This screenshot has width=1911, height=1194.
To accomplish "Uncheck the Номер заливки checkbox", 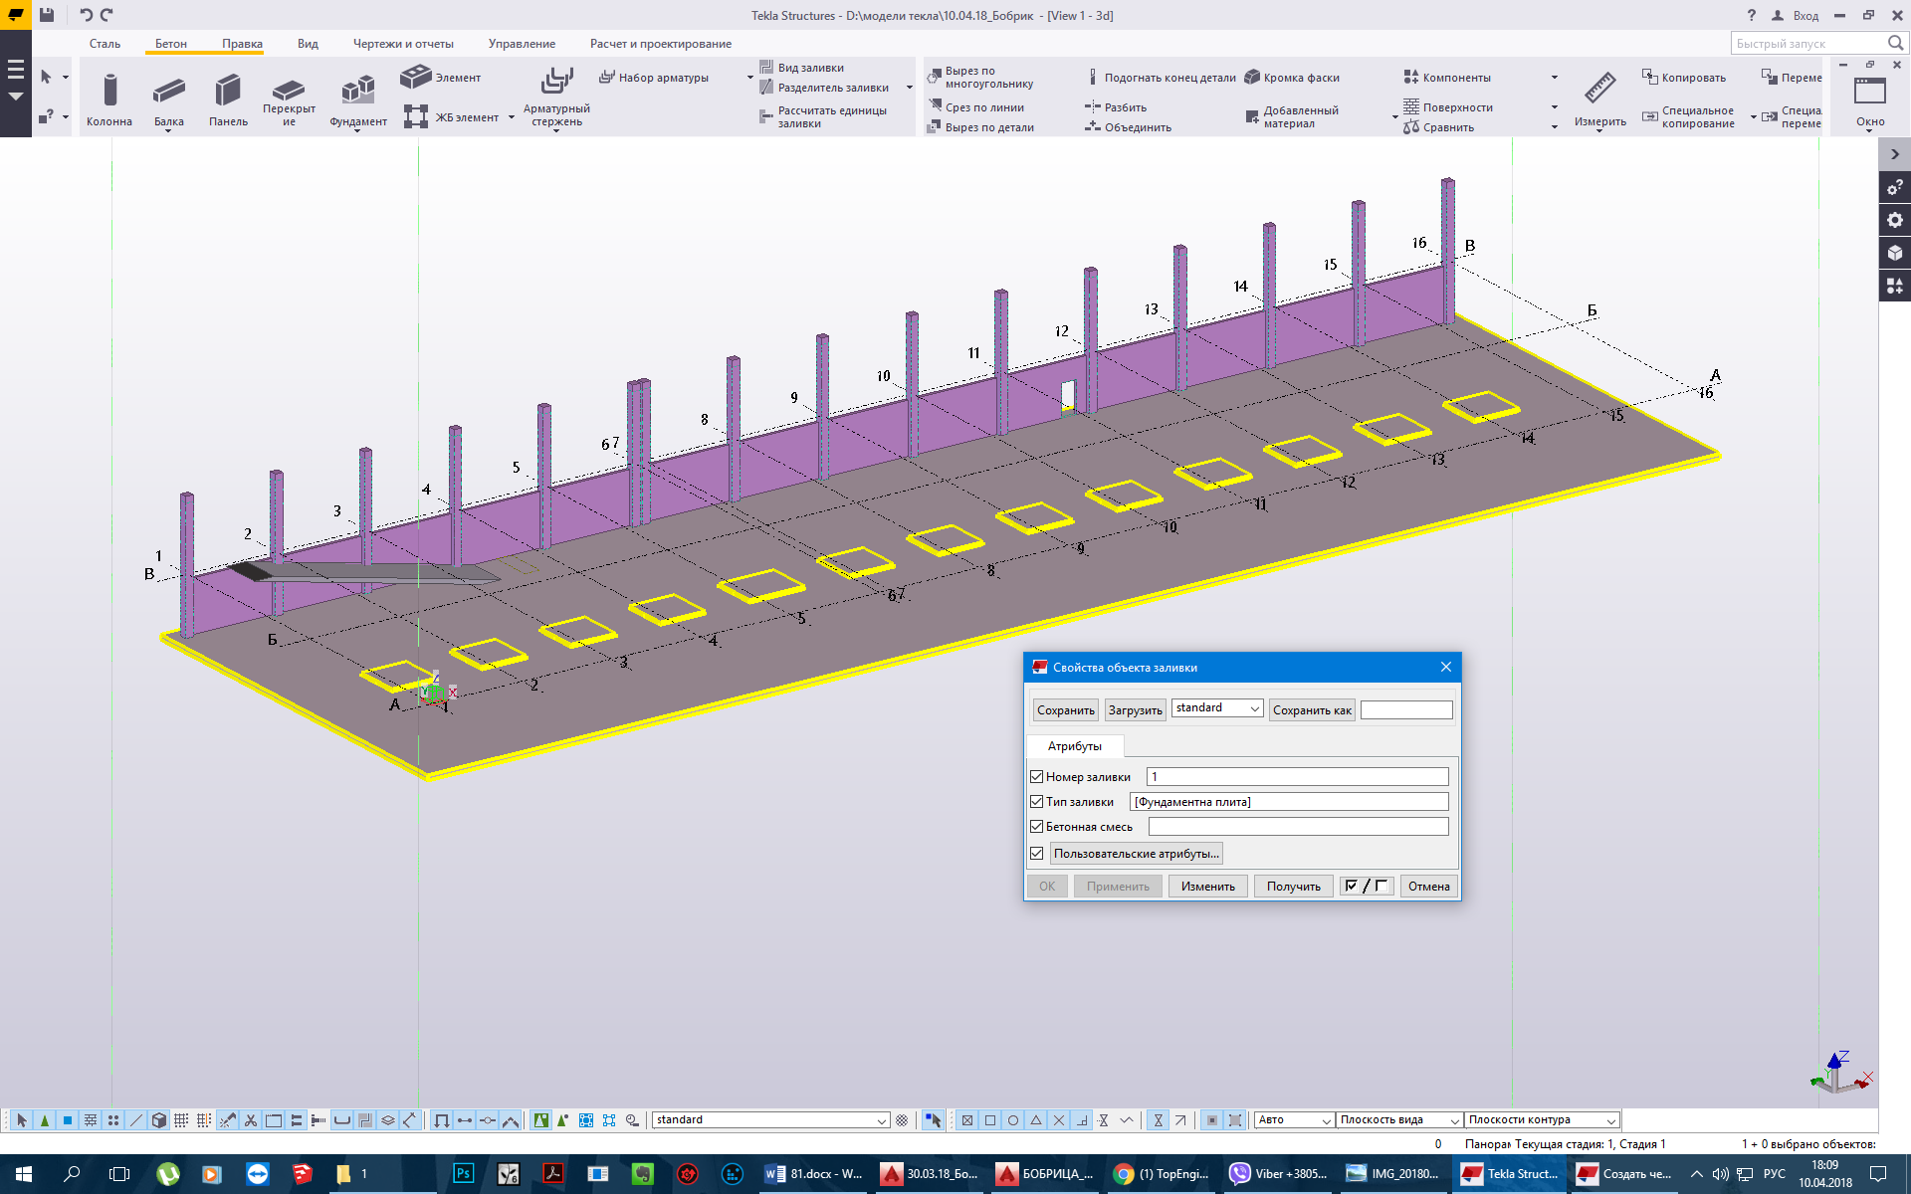I will tap(1036, 777).
